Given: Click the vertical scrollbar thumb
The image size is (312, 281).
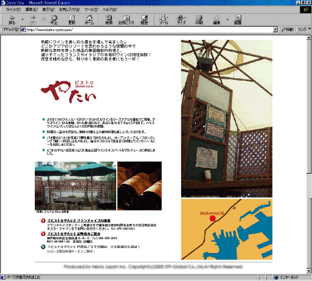Looking at the screenshot, I should (x=309, y=107).
